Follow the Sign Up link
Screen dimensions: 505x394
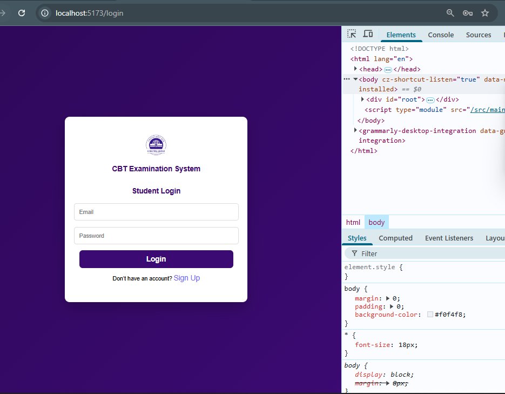187,278
